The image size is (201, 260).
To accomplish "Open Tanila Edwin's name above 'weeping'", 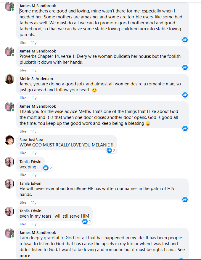I will [30, 162].
